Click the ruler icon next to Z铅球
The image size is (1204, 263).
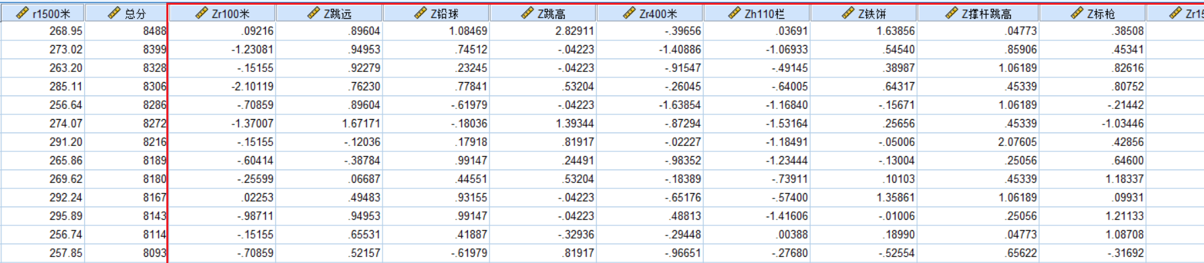(421, 13)
